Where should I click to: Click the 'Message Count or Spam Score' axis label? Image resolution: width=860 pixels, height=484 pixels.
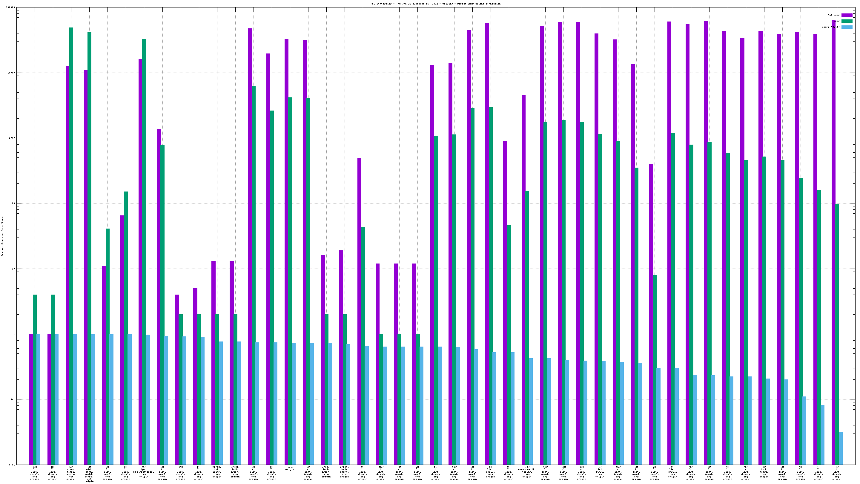[x=2, y=236]
